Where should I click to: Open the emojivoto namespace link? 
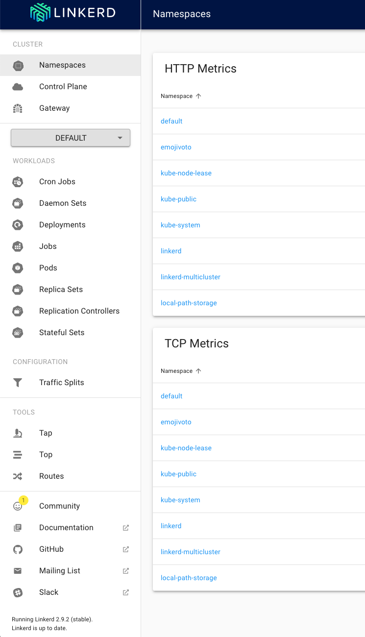[176, 147]
